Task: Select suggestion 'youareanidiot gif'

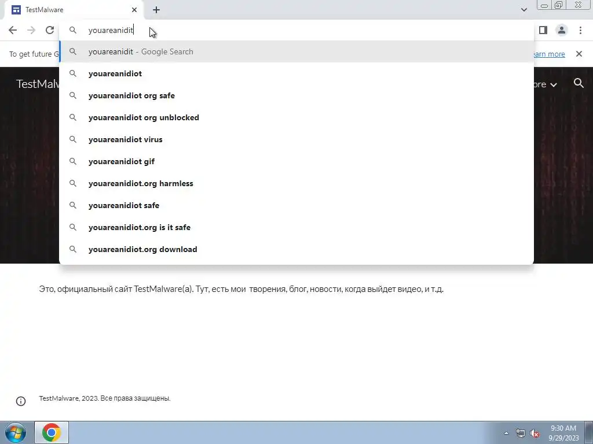Action: coord(296,161)
